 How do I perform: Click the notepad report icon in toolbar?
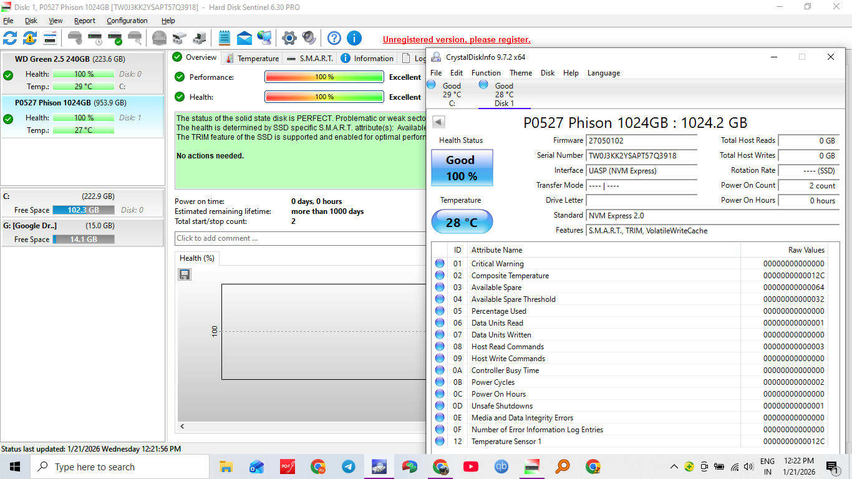225,38
